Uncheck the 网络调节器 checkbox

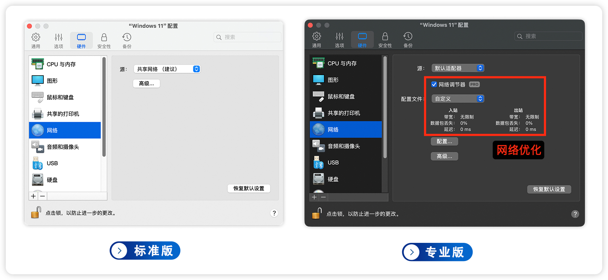(434, 85)
